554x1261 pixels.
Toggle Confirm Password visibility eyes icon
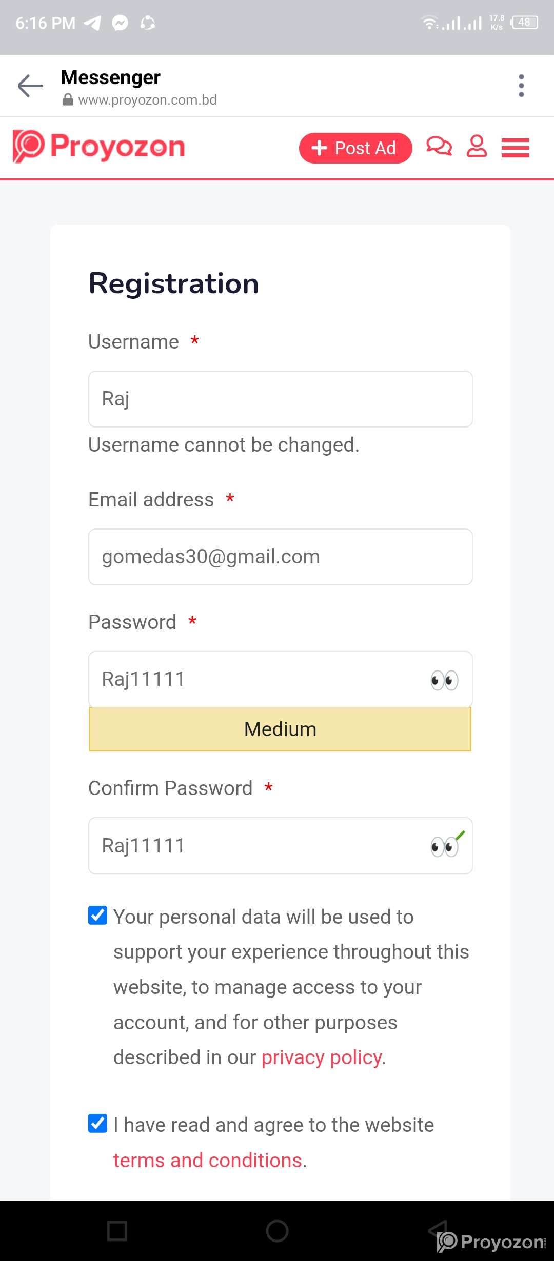444,846
